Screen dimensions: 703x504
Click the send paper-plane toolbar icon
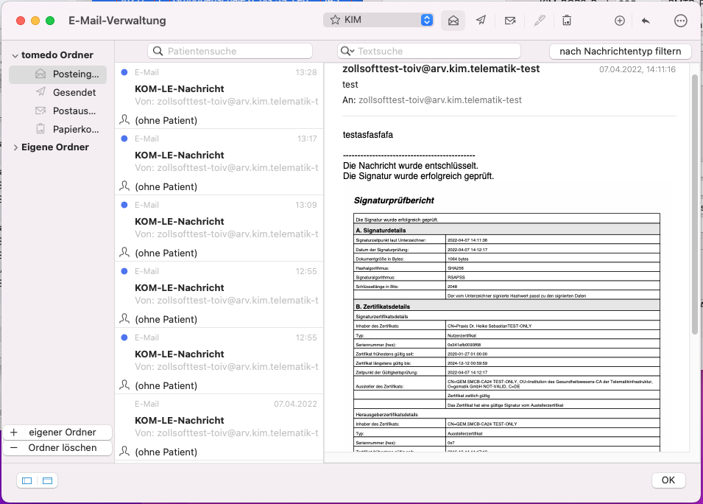click(481, 20)
